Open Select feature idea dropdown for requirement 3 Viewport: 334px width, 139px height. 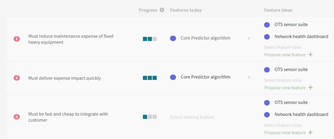(x=283, y=125)
